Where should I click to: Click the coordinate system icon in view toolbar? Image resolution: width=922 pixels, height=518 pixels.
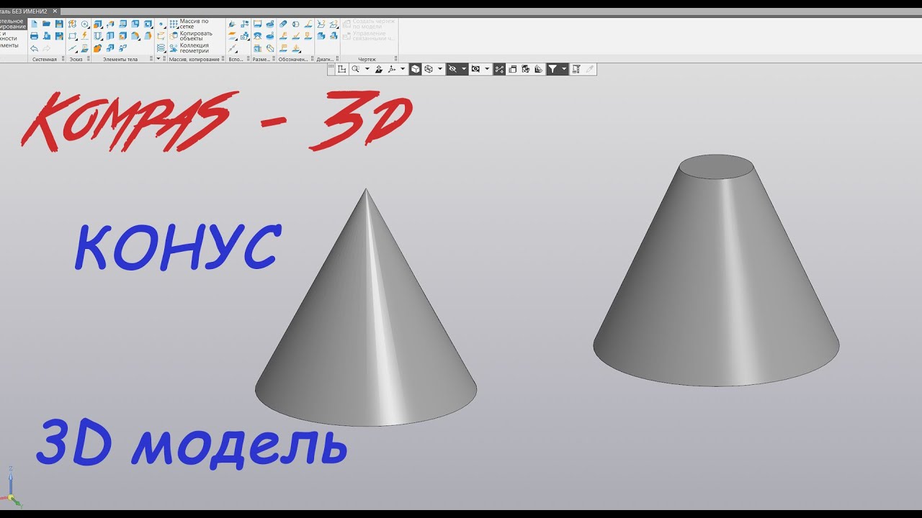(x=342, y=69)
